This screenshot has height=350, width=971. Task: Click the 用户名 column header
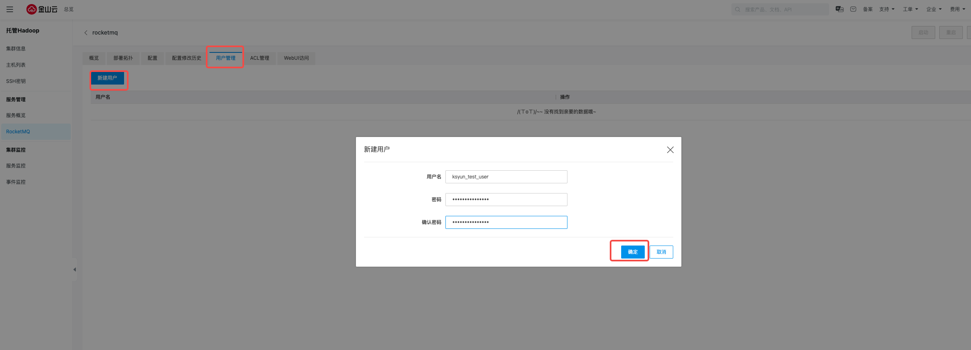click(x=103, y=97)
